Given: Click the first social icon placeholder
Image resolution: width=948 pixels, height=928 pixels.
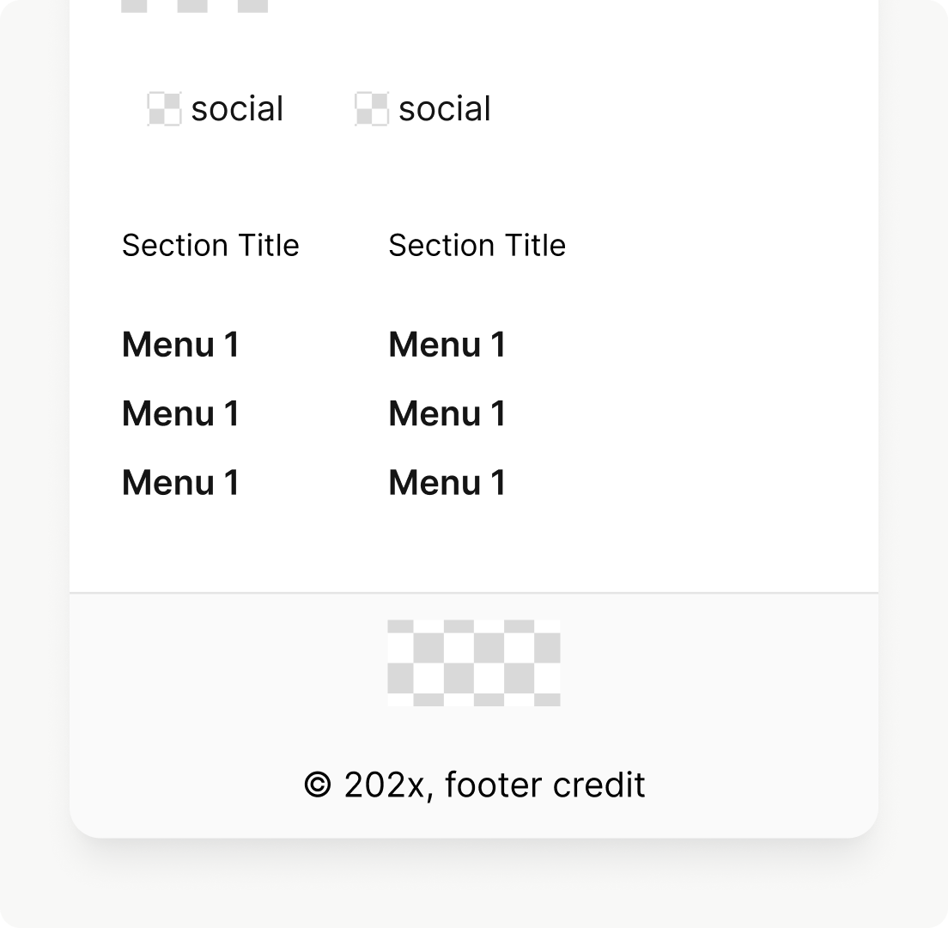Looking at the screenshot, I should [x=164, y=109].
